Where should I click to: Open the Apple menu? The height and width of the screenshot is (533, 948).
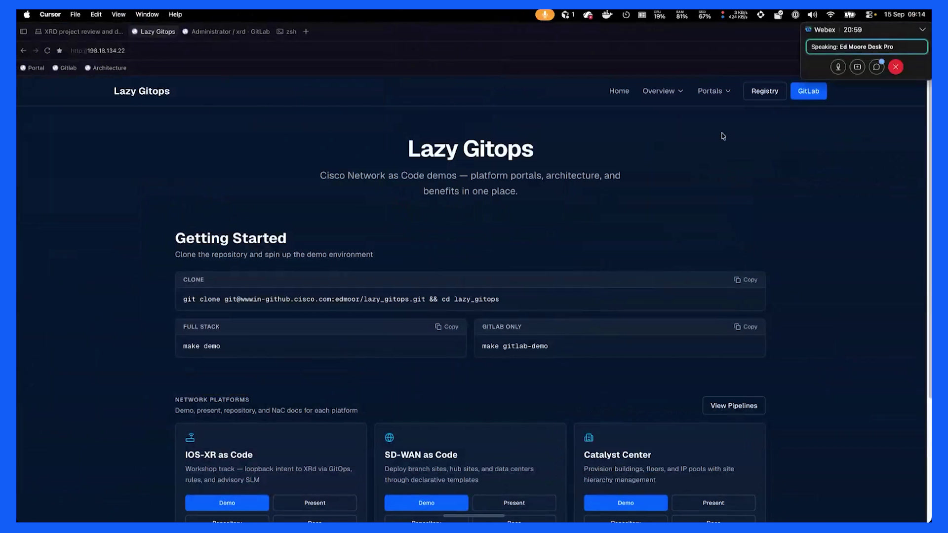coord(27,14)
